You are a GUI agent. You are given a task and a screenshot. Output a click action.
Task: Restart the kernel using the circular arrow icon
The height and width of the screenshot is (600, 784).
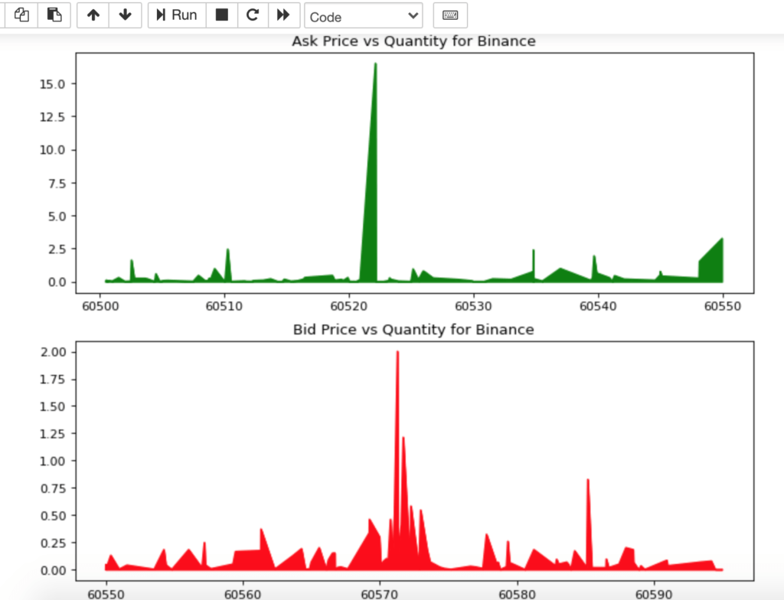(x=252, y=15)
